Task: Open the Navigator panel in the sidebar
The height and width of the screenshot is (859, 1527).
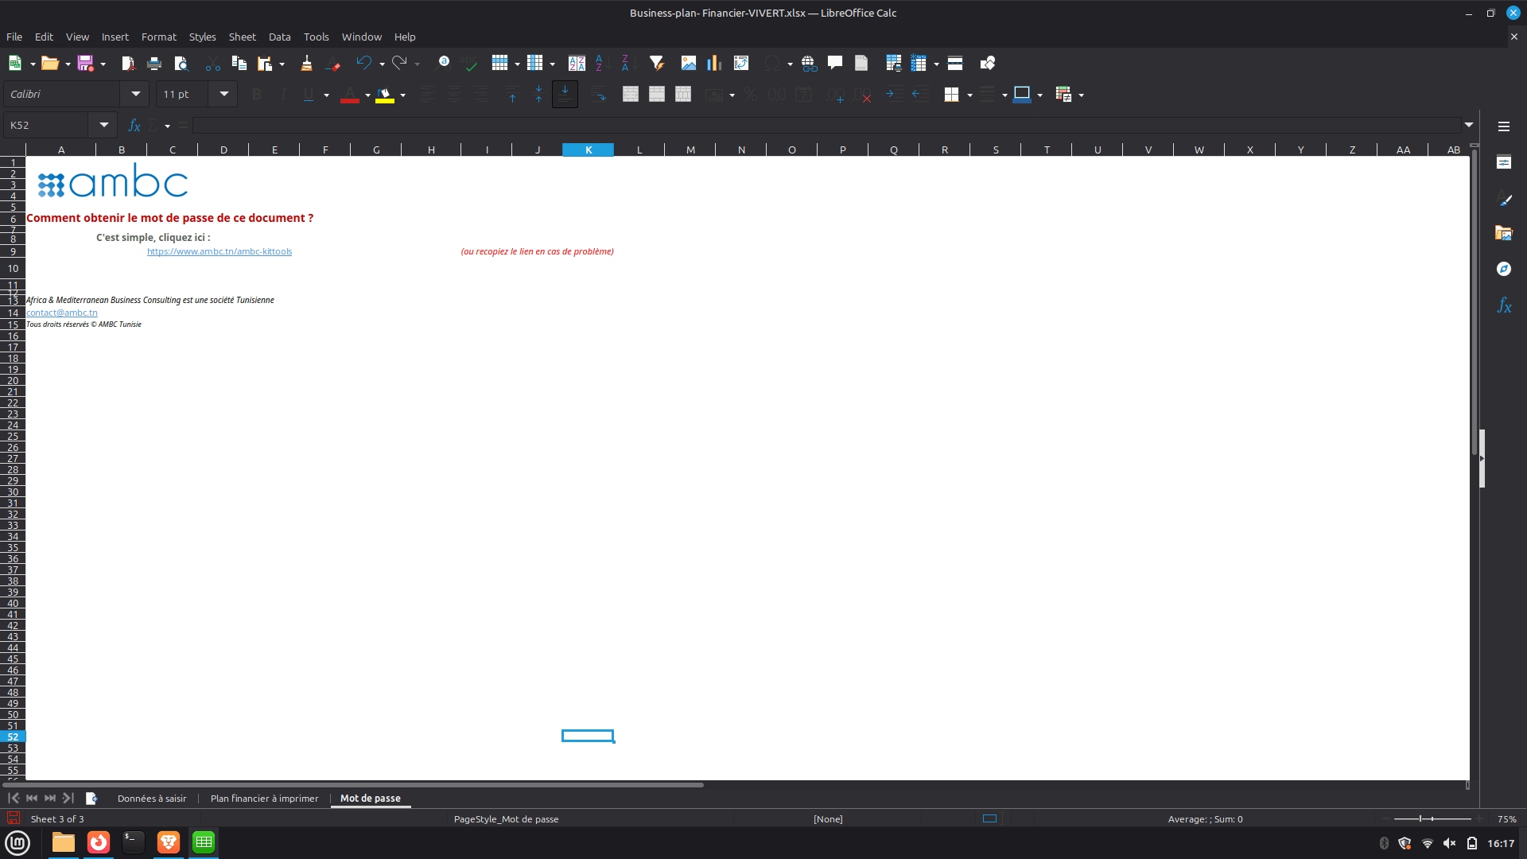Action: tap(1503, 269)
